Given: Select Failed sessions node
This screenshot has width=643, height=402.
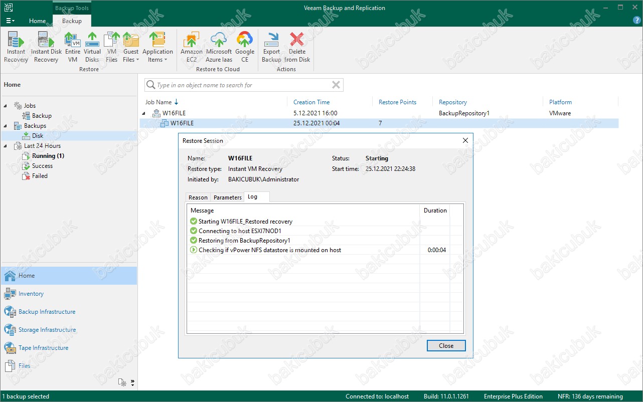Looking at the screenshot, I should [x=40, y=176].
